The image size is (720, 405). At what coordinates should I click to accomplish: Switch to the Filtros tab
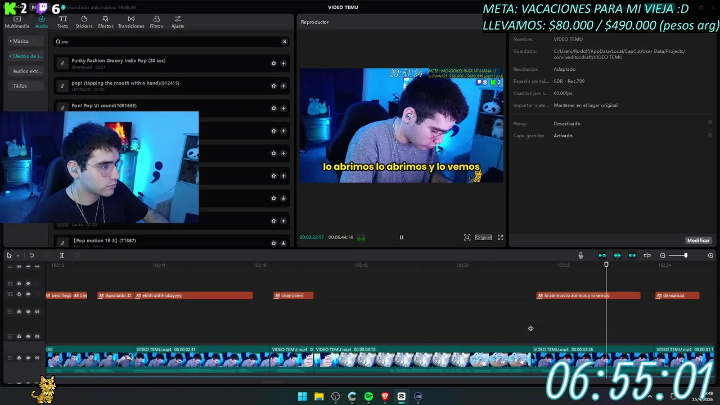[x=156, y=22]
